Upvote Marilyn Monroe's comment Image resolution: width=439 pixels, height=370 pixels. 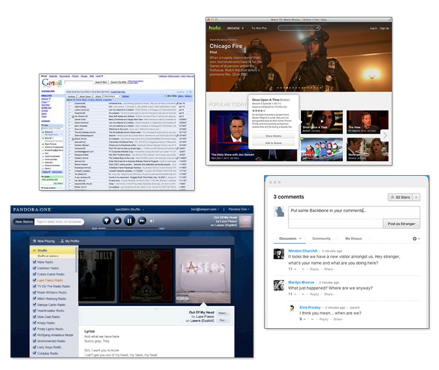click(295, 294)
